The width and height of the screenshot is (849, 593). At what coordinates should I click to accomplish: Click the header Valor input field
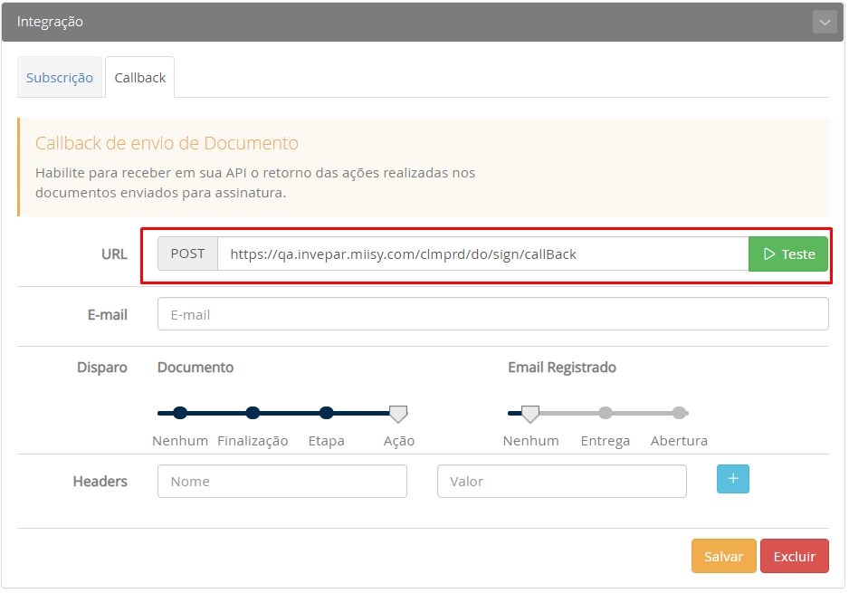[561, 482]
